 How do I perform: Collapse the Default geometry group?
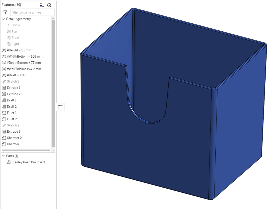pyautogui.click(x=3, y=19)
